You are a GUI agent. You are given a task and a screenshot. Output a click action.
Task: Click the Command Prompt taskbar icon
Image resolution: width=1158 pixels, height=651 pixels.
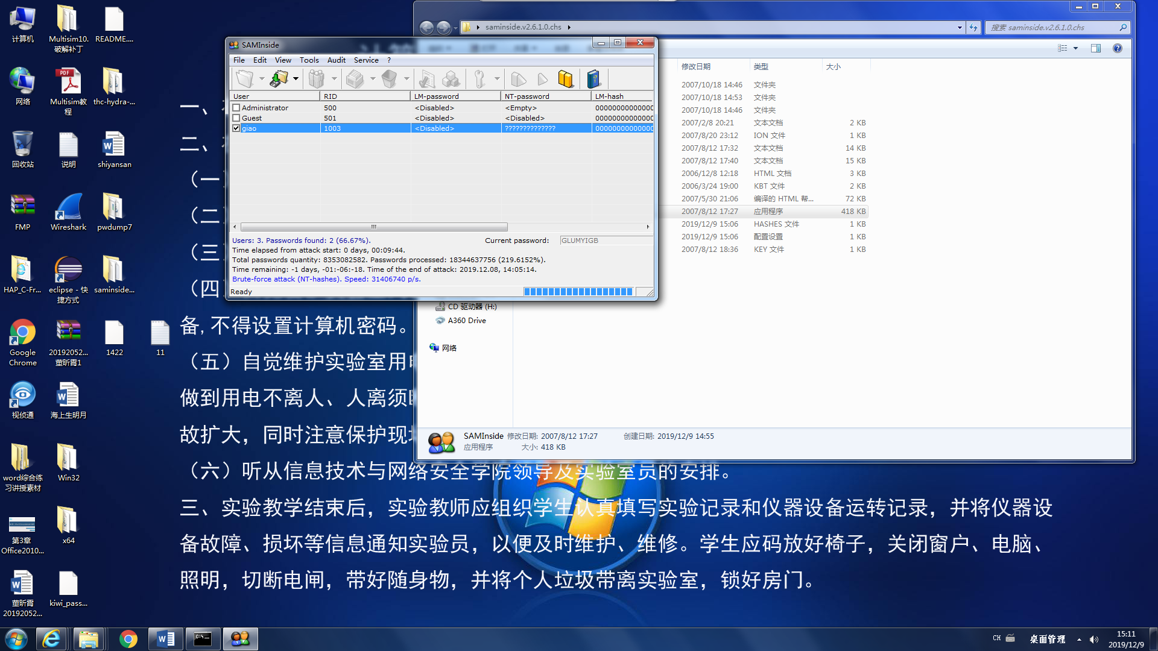pyautogui.click(x=202, y=639)
